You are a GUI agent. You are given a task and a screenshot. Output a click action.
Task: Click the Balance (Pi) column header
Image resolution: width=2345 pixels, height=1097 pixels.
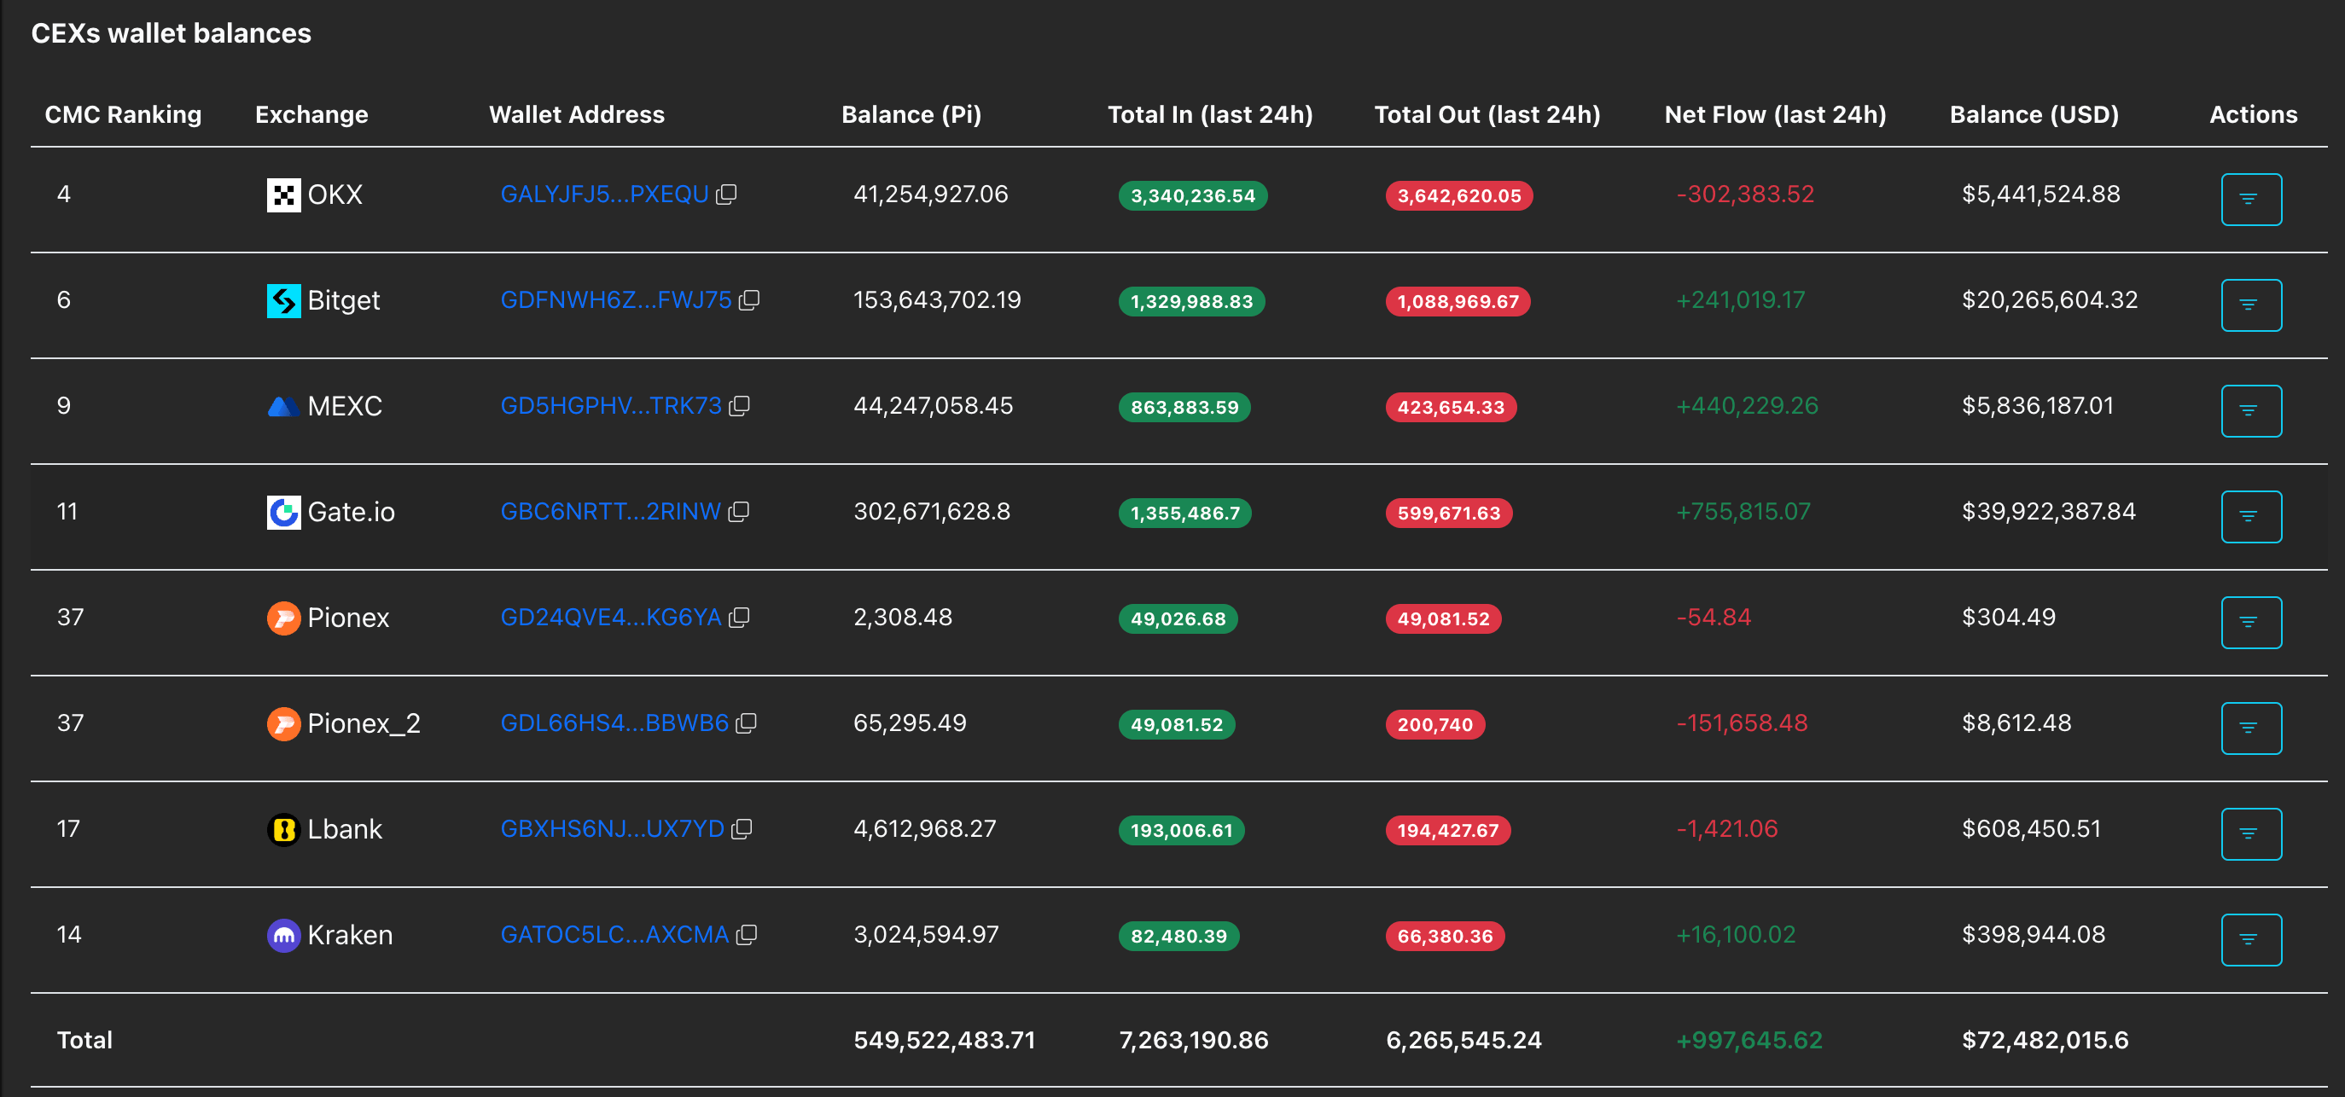(x=911, y=114)
